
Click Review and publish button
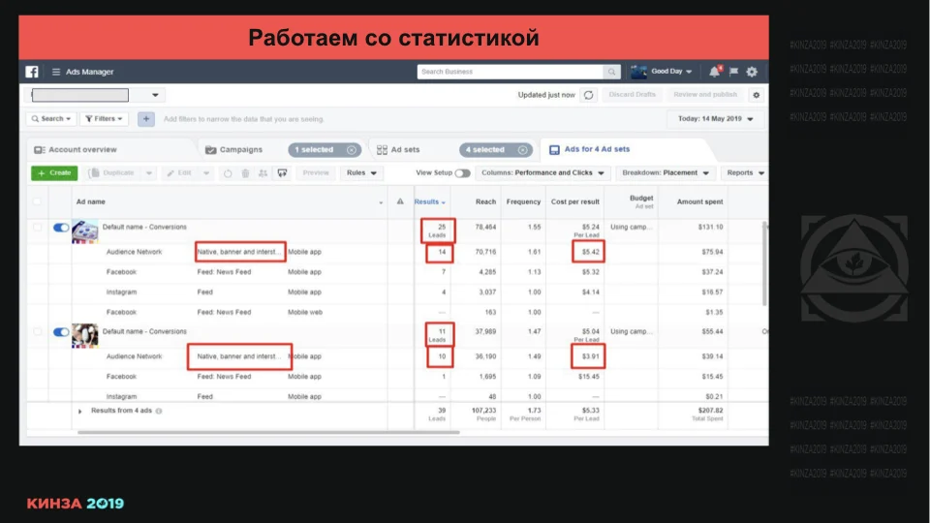pos(705,95)
